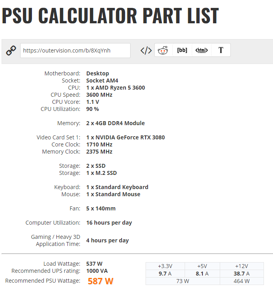The width and height of the screenshot is (273, 287).
Task: Choose the BBCode [bb] format button
Action: click(x=182, y=50)
